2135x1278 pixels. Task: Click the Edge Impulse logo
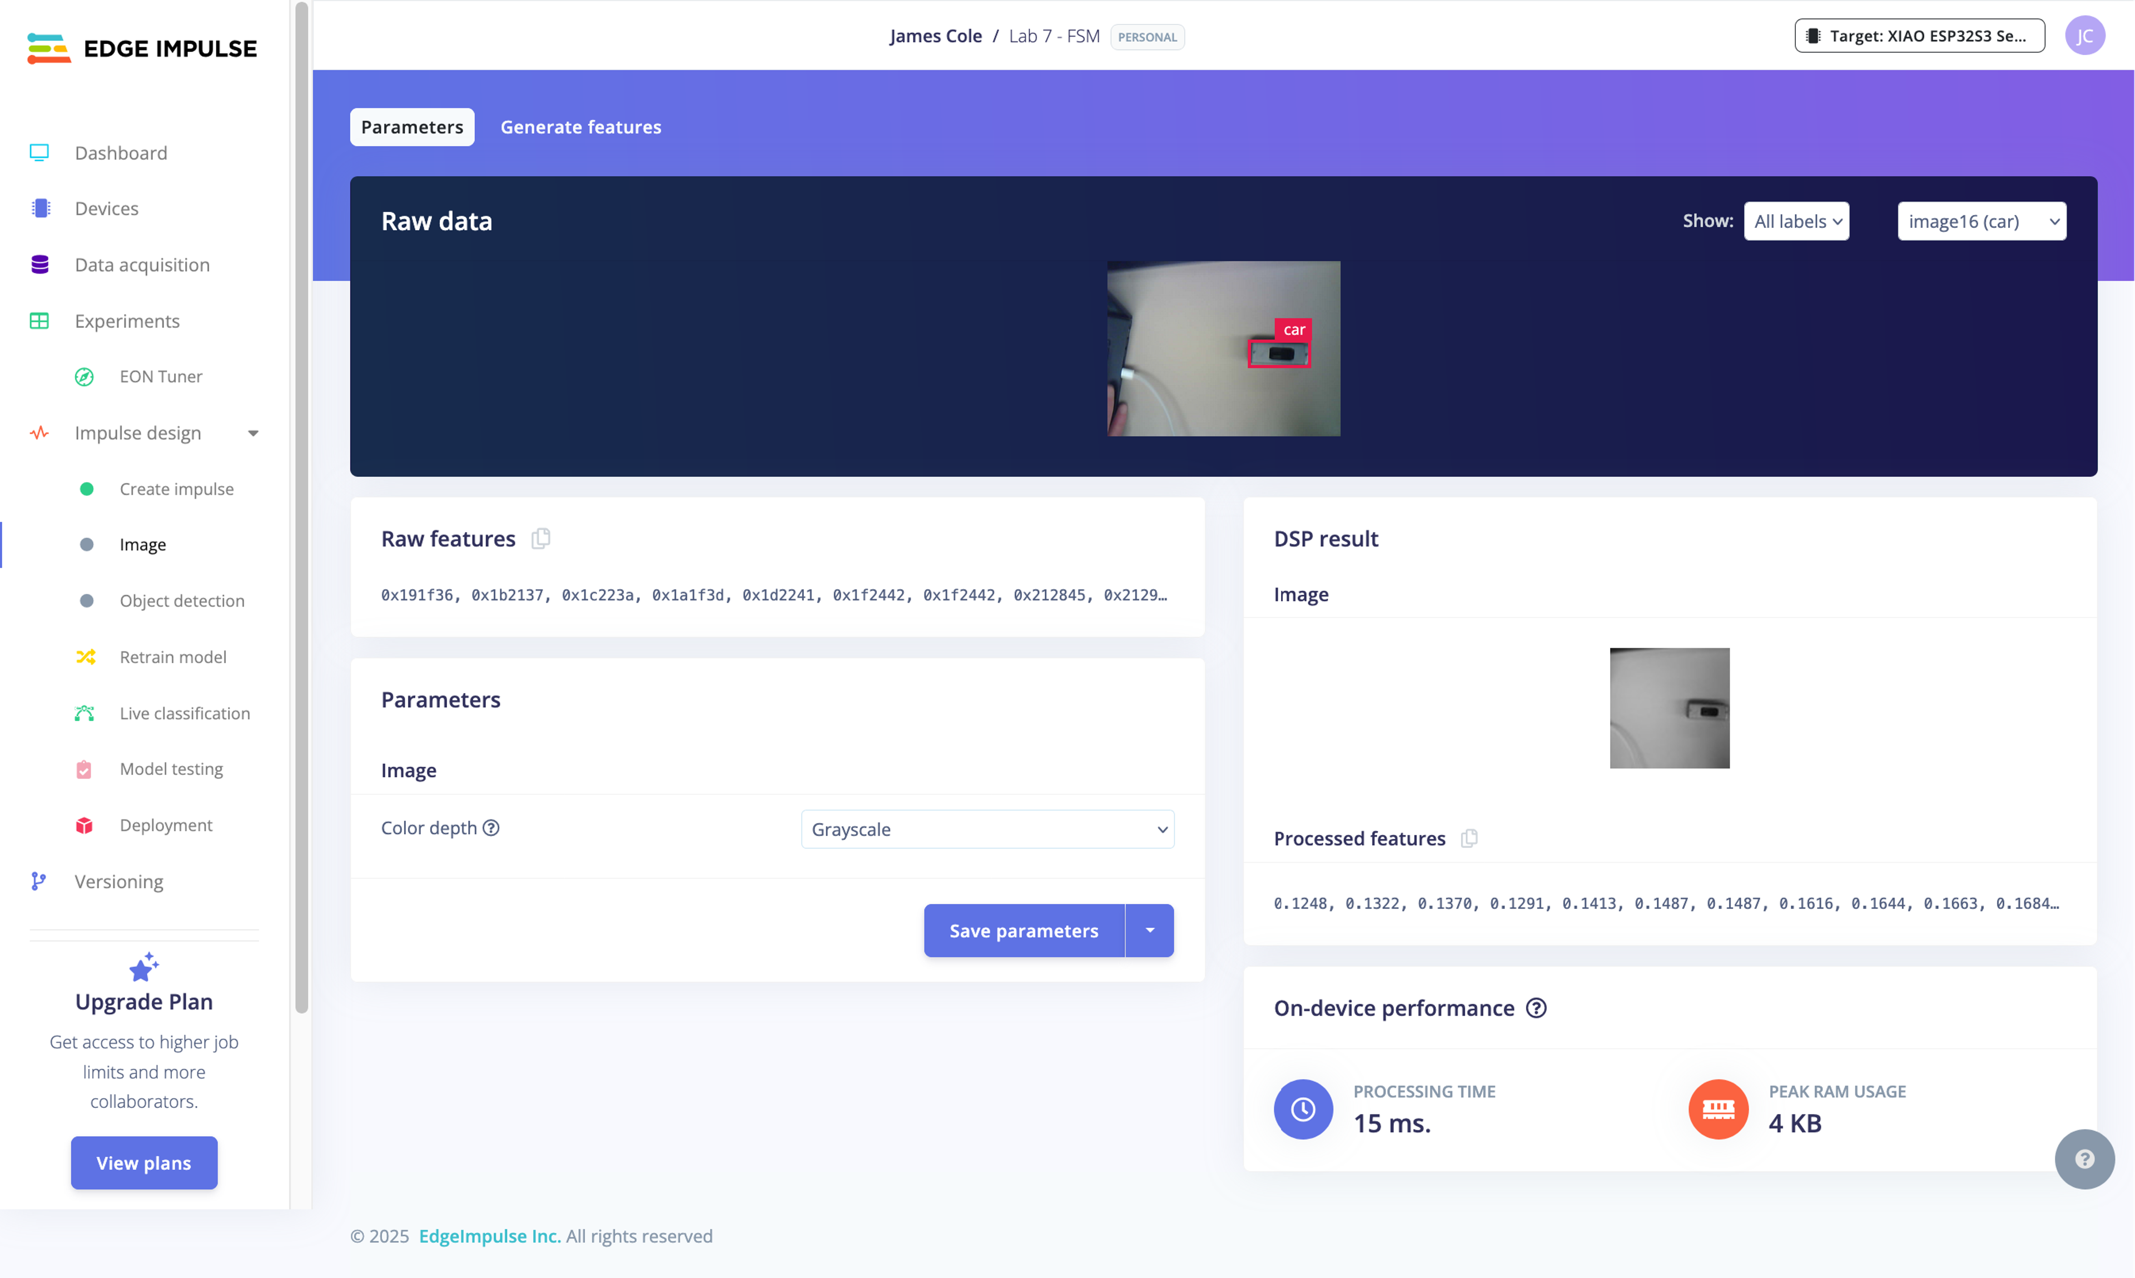pos(142,48)
